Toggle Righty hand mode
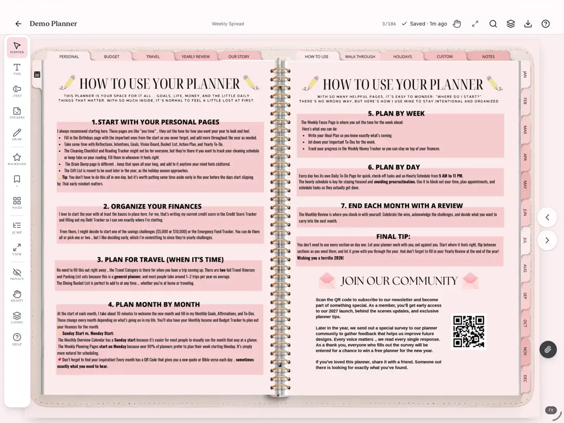Image resolution: width=564 pixels, height=423 pixels. click(x=17, y=296)
